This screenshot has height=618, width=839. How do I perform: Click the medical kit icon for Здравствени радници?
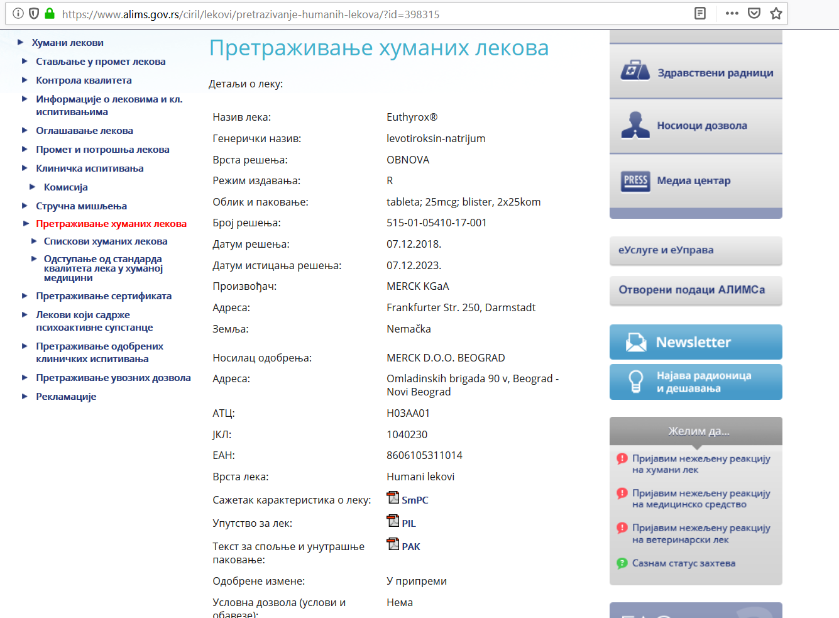pos(635,70)
